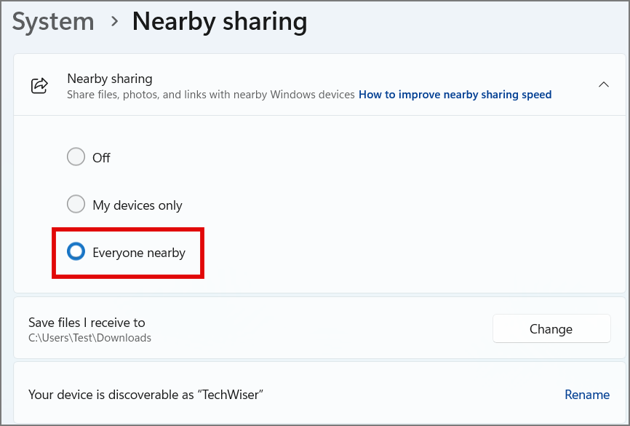Select the Everyone nearby radio button
The width and height of the screenshot is (630, 426).
(x=76, y=252)
